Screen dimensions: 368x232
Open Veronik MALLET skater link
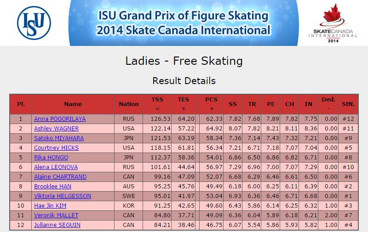pos(56,215)
